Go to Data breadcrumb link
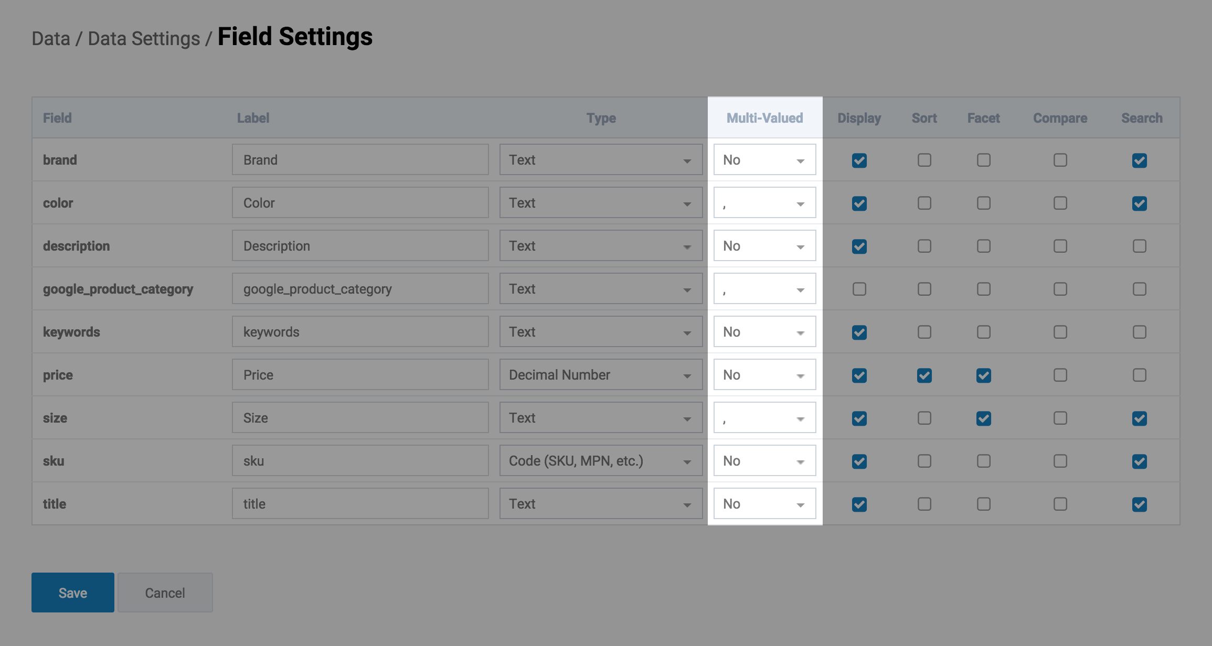The image size is (1212, 646). [x=51, y=39]
